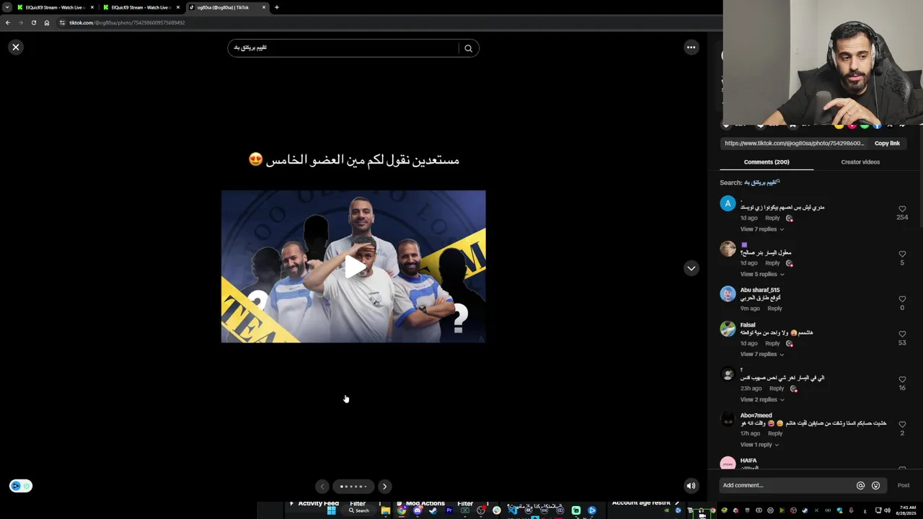Focus the Add comment input field
The height and width of the screenshot is (519, 923).
786,485
